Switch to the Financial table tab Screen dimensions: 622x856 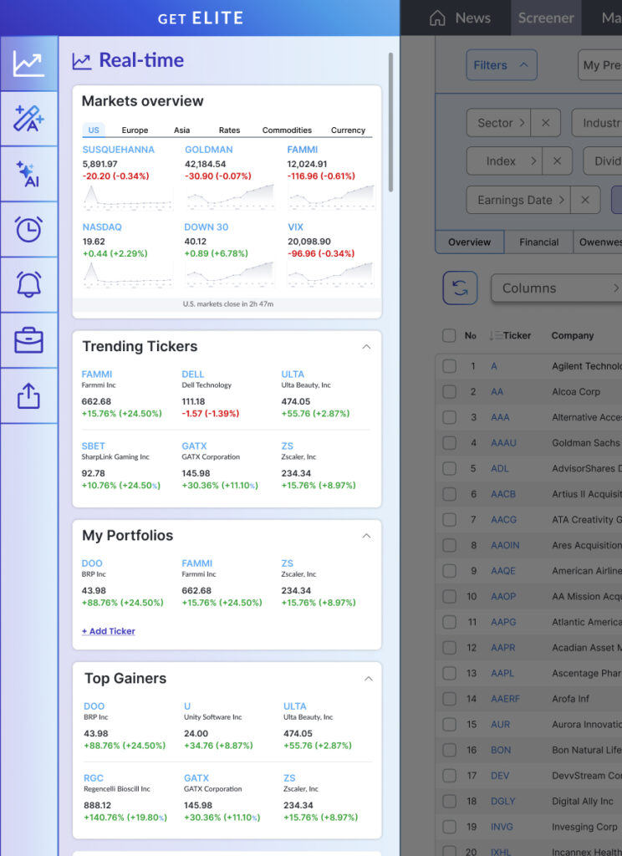tap(539, 242)
